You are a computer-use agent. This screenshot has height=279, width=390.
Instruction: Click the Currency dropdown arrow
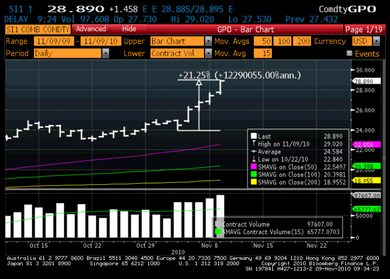pos(376,41)
